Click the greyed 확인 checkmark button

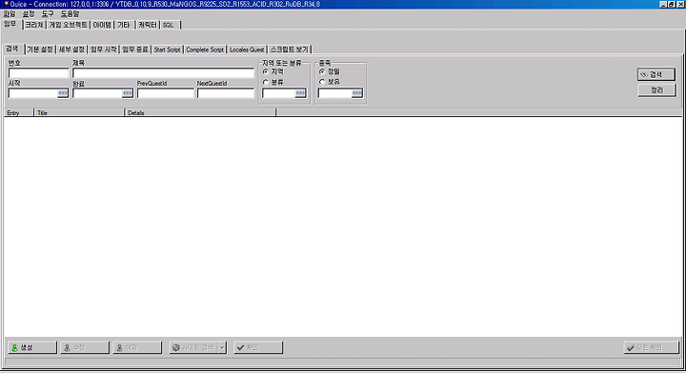click(x=258, y=347)
